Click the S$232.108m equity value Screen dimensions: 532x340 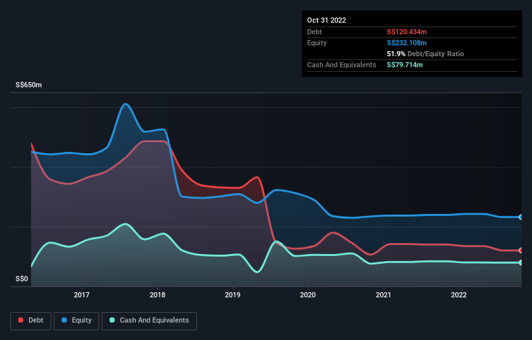[406, 43]
